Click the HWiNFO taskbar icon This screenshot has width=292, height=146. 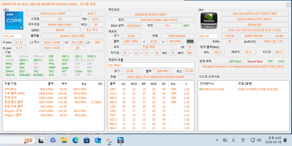click(x=120, y=140)
